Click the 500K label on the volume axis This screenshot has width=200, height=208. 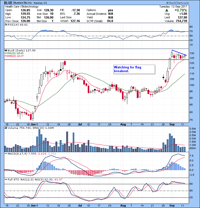(x=193, y=148)
